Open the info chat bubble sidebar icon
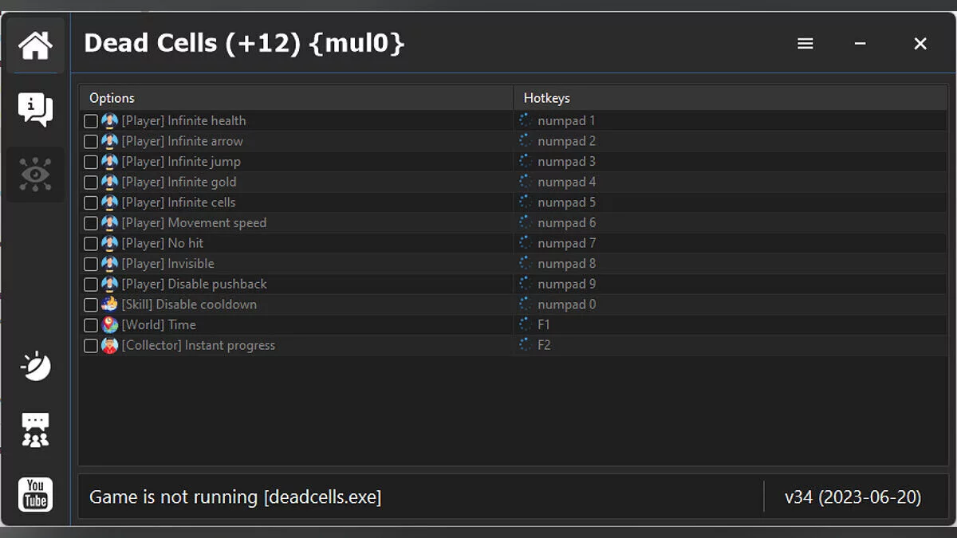Screen dimensions: 957x538 pos(35,109)
